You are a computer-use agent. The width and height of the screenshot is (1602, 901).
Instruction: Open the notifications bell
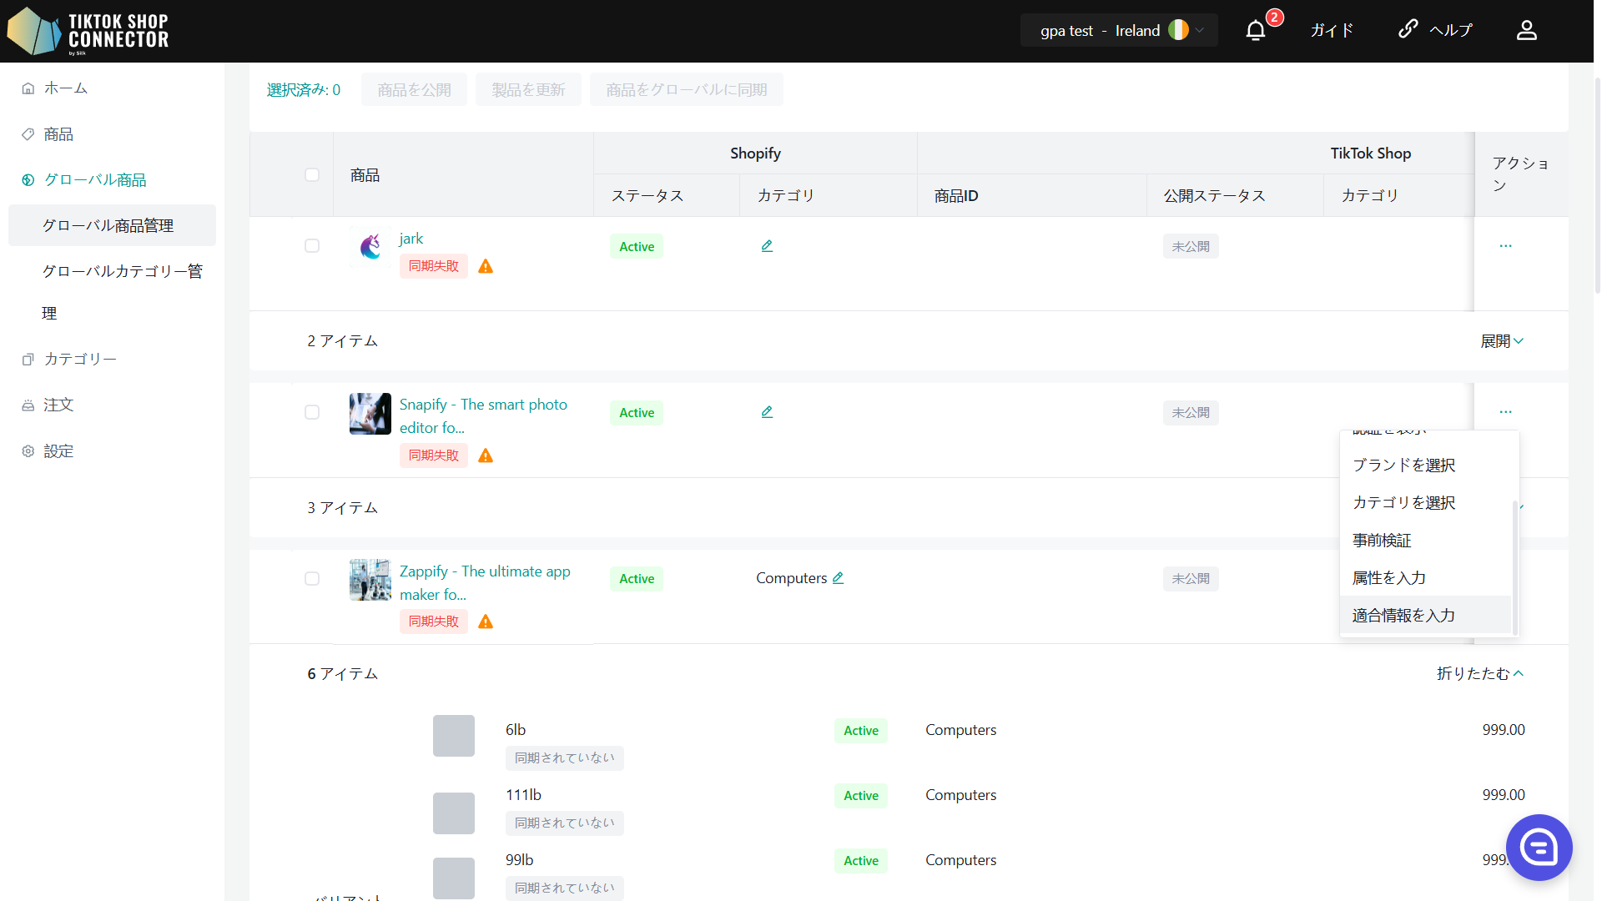point(1256,31)
